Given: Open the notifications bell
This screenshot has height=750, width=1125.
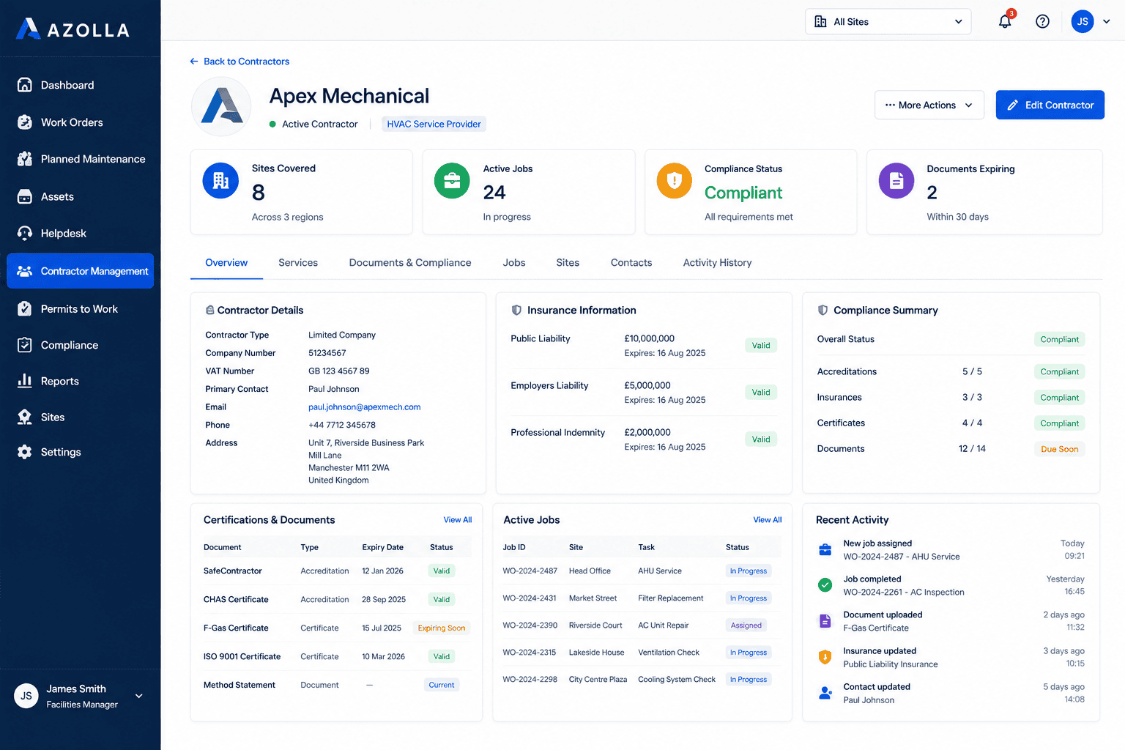Looking at the screenshot, I should (1005, 21).
